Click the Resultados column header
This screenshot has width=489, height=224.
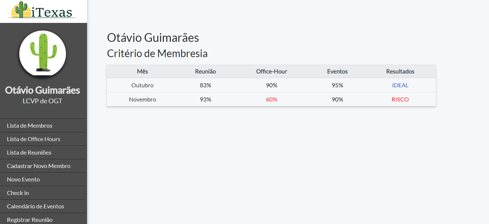click(x=400, y=72)
